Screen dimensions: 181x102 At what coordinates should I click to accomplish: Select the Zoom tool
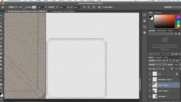[x=1, y=88]
